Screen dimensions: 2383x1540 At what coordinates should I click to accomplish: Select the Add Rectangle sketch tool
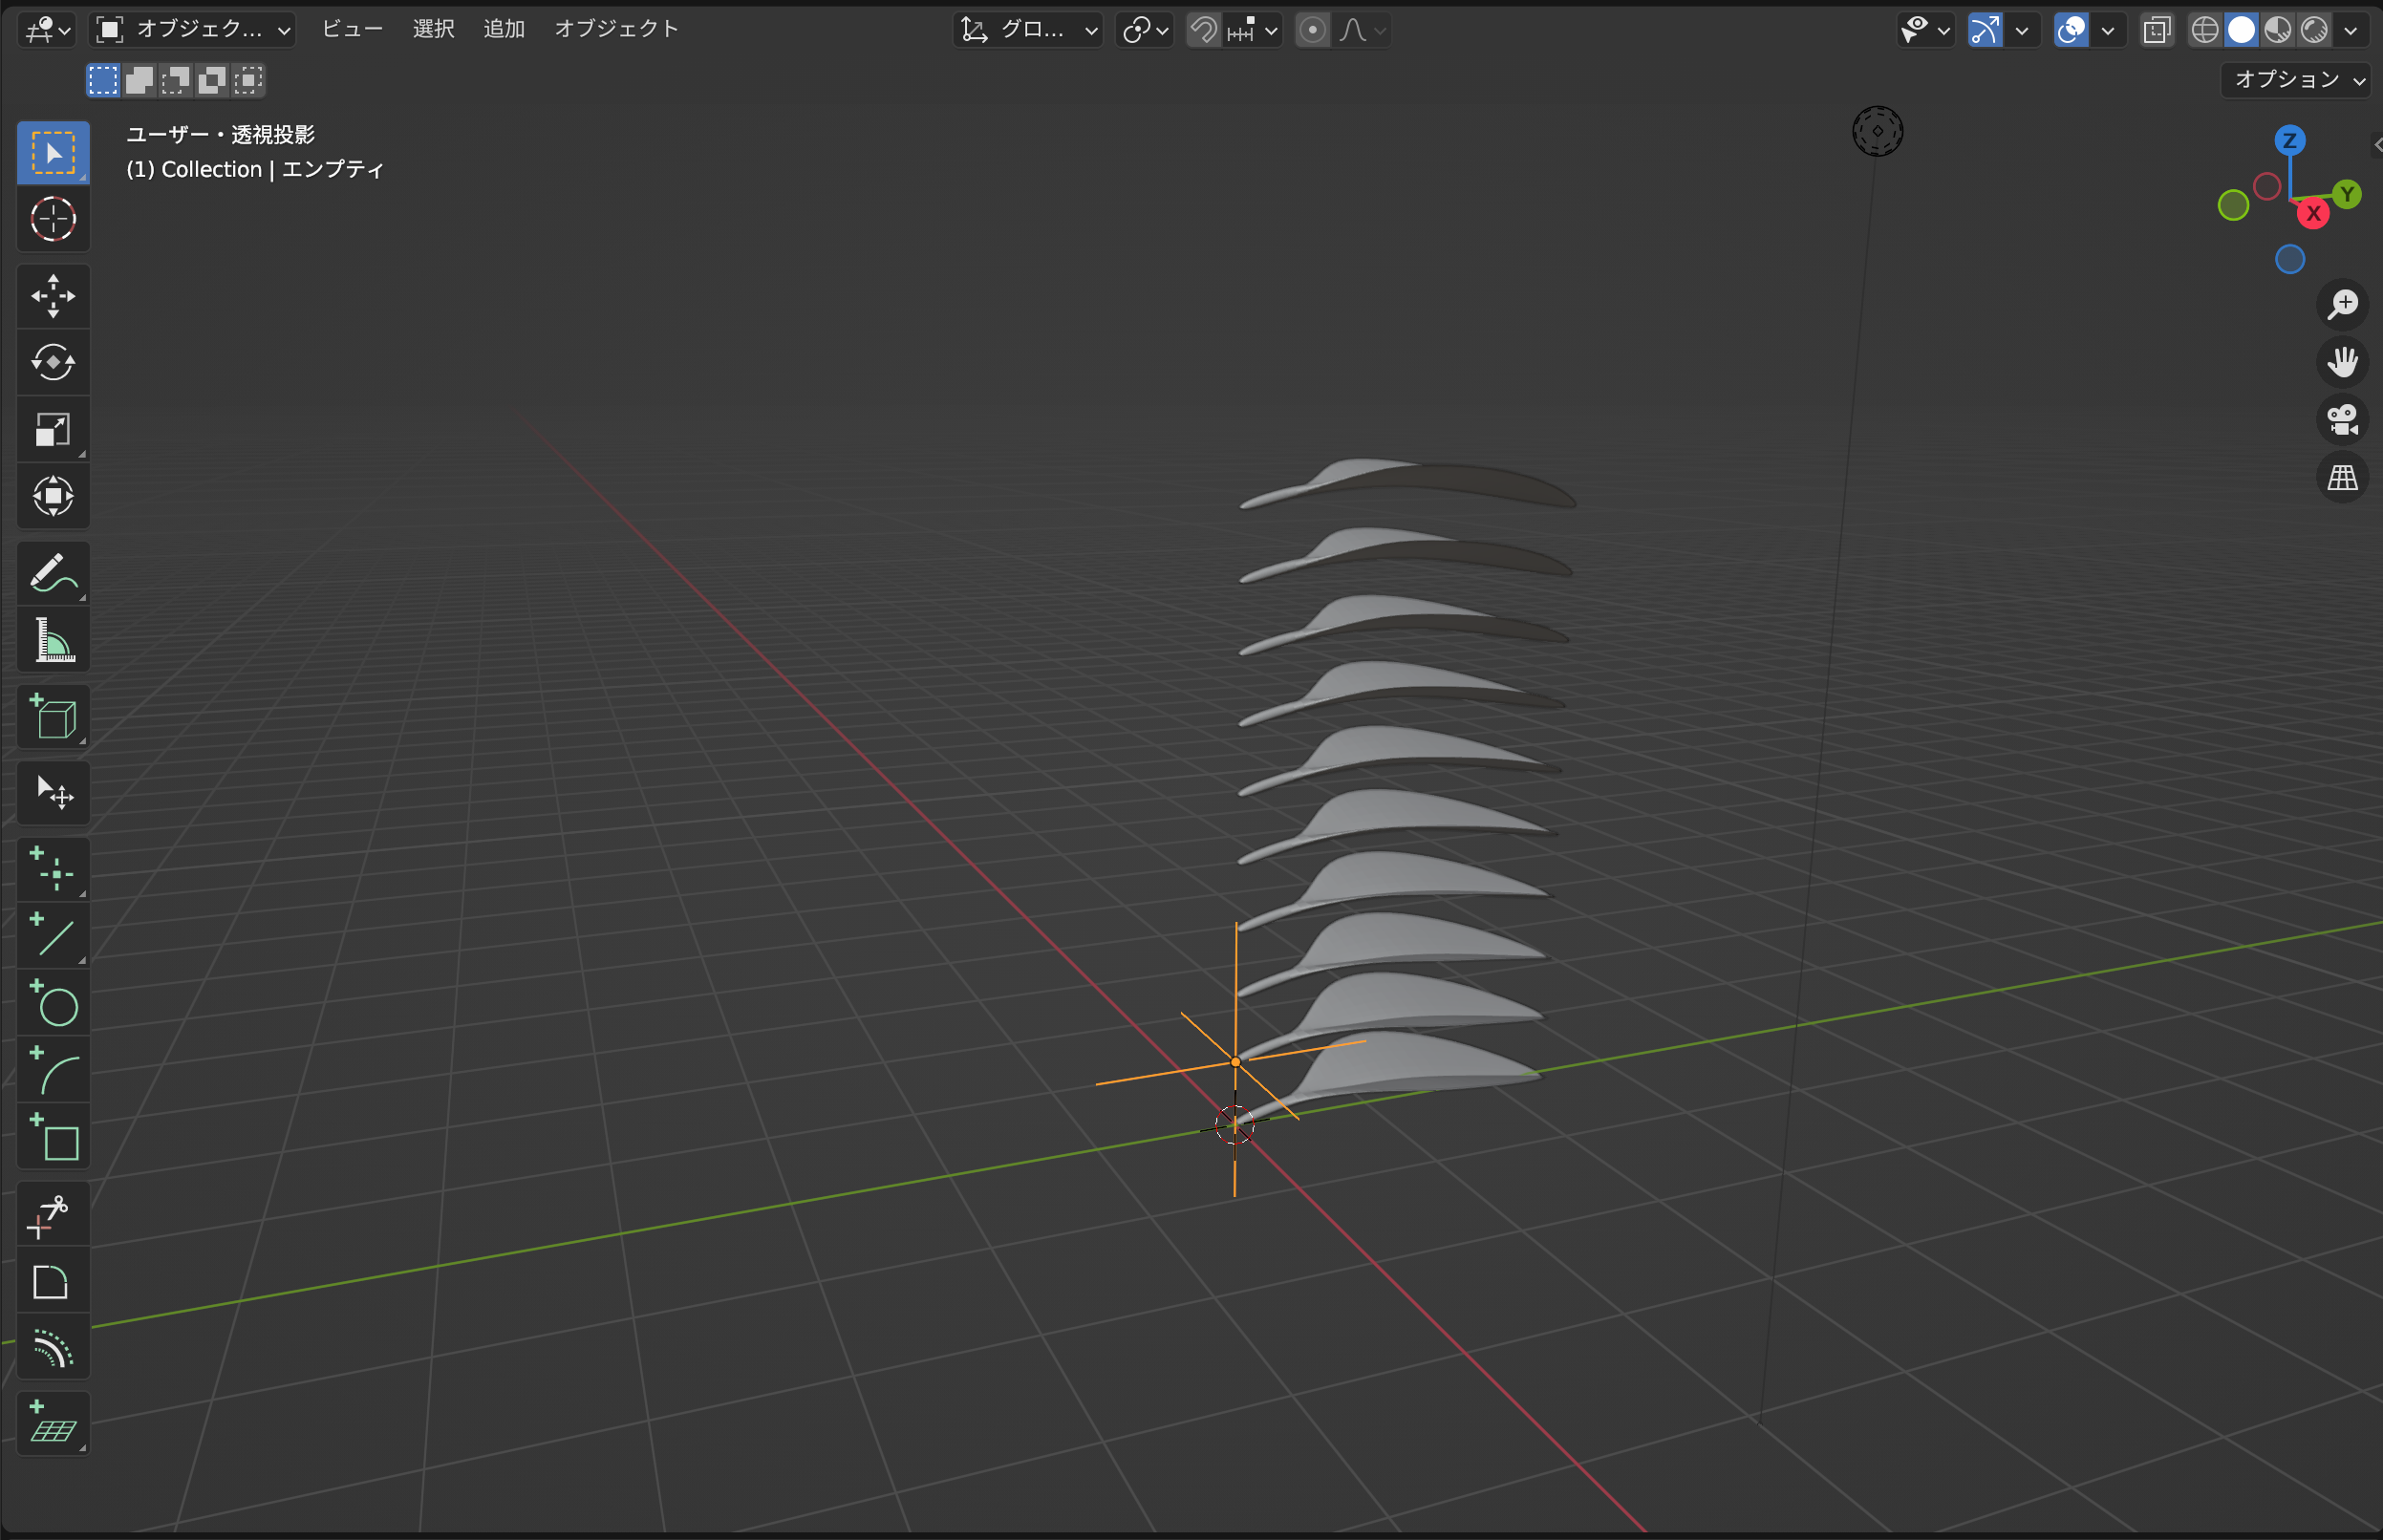tap(53, 1137)
